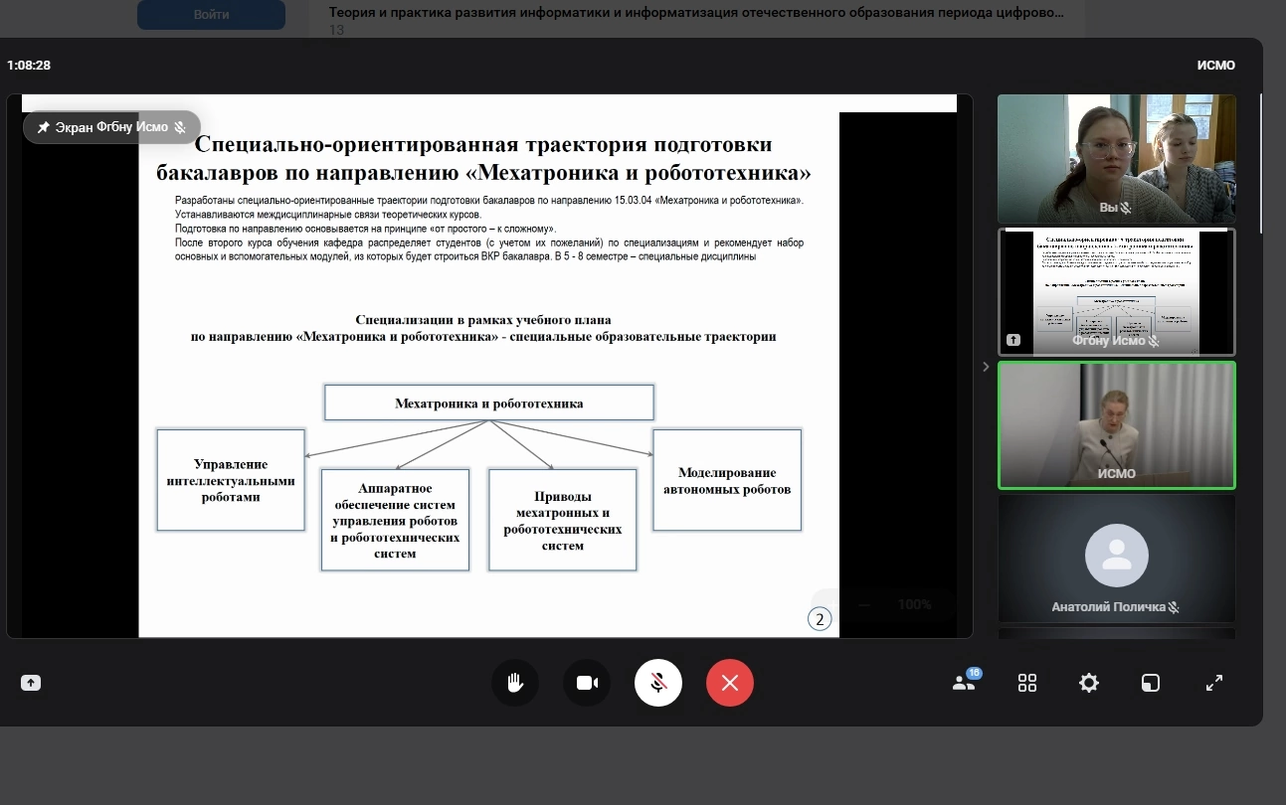Select Анатолий Поличка participant tile
Screen dimensions: 1286x805
pos(1117,559)
